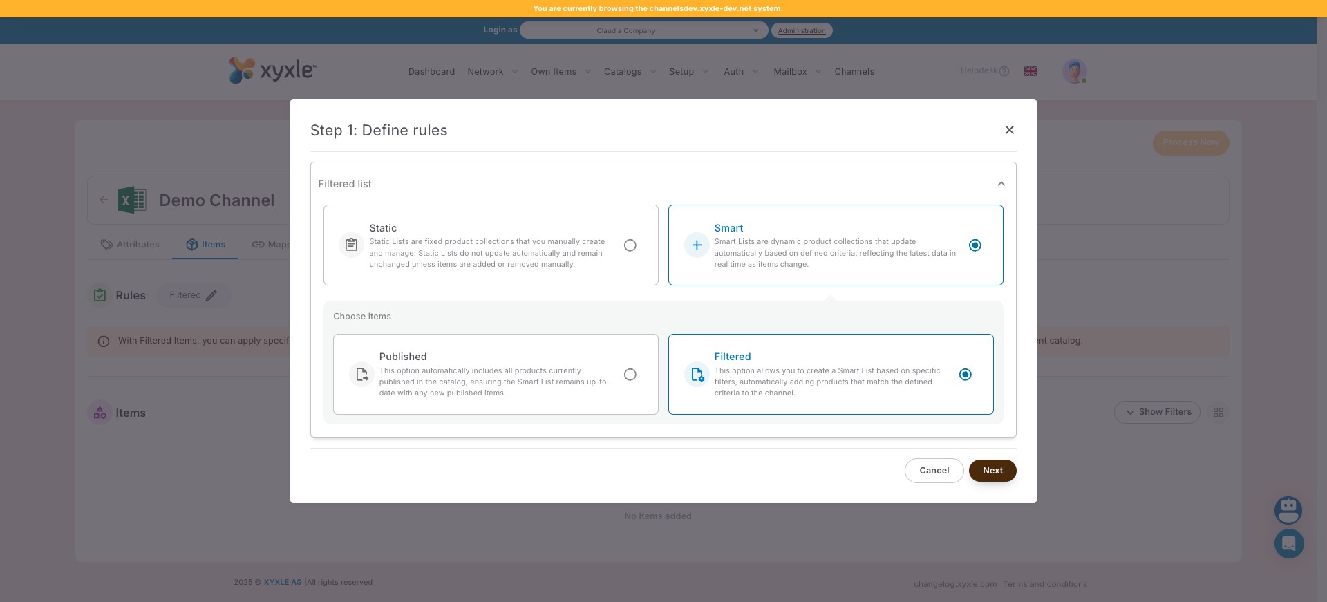1327x602 pixels.
Task: Toggle grid view icon
Action: tap(1218, 413)
